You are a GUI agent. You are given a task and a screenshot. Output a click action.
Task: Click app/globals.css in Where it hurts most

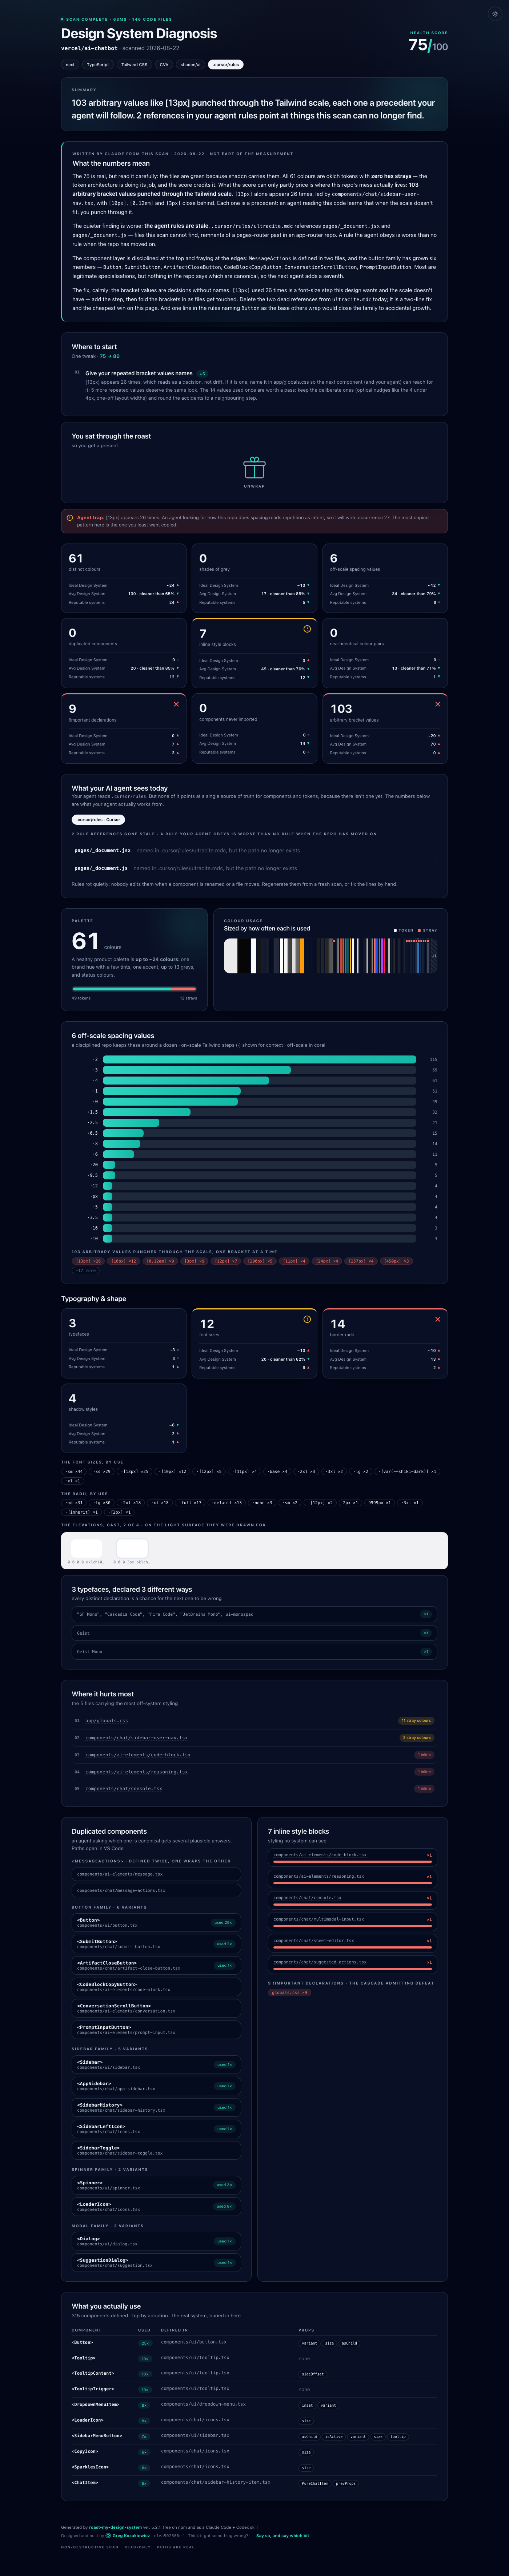tap(254, 1721)
